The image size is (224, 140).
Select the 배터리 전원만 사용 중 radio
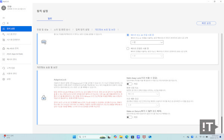point(128,49)
